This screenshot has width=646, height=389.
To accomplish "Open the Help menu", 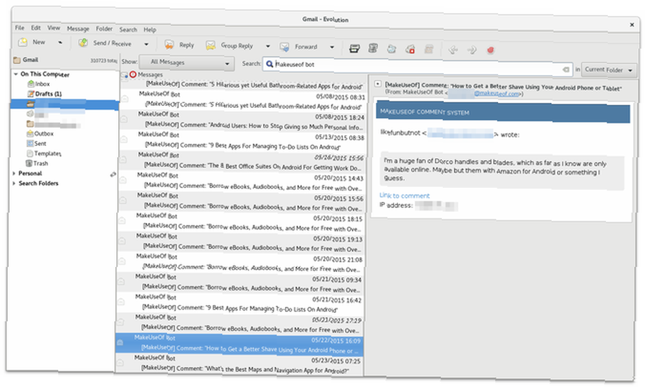I will [150, 30].
